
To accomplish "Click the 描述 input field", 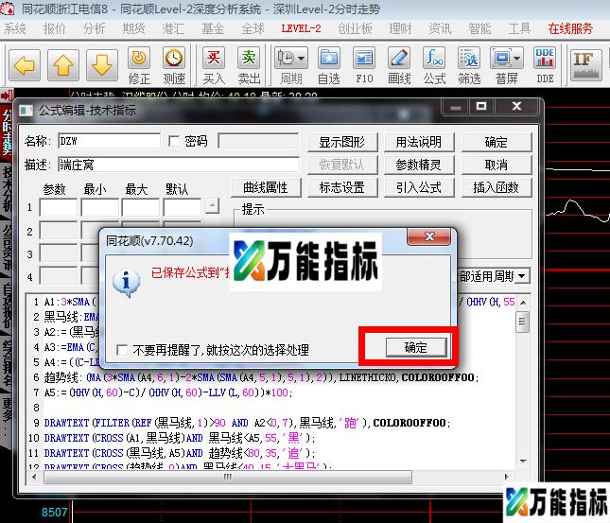I will 179,165.
